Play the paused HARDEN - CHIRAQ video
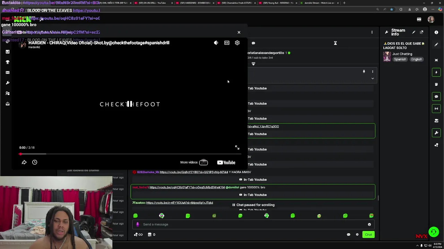The image size is (444, 249). click(129, 104)
